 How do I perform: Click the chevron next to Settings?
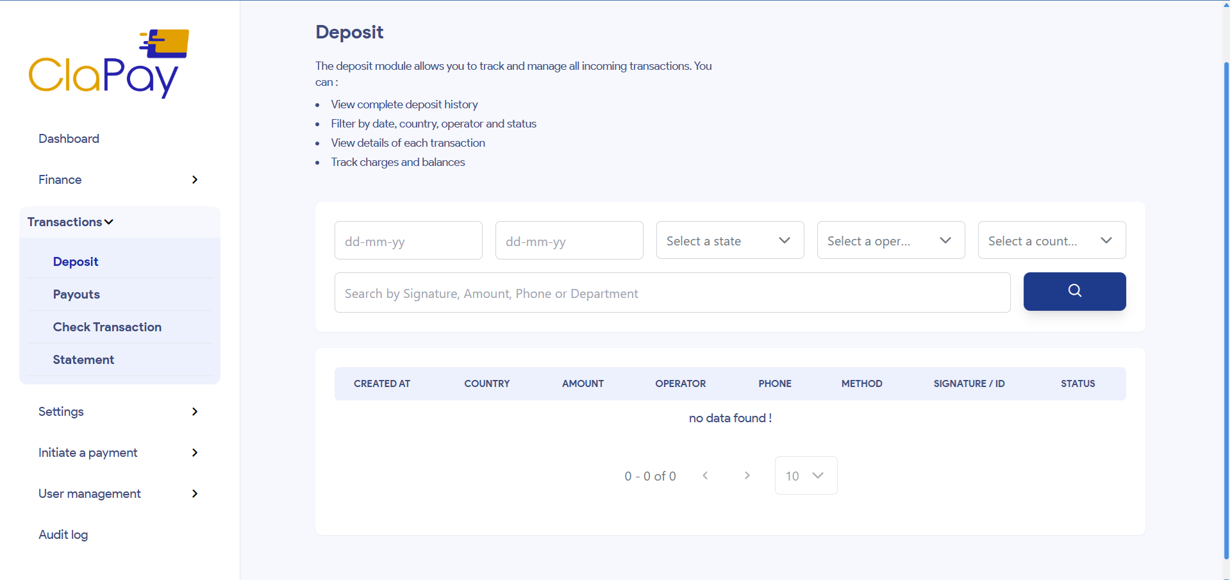tap(194, 411)
